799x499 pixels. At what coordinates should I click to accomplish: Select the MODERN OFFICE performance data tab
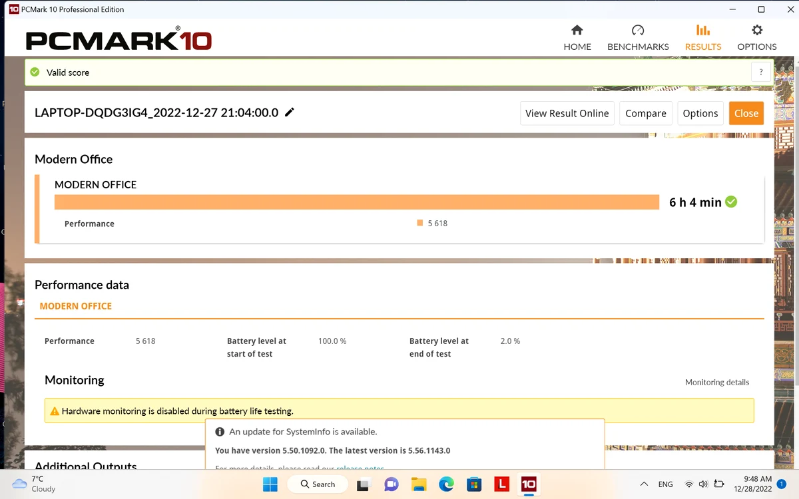[76, 306]
